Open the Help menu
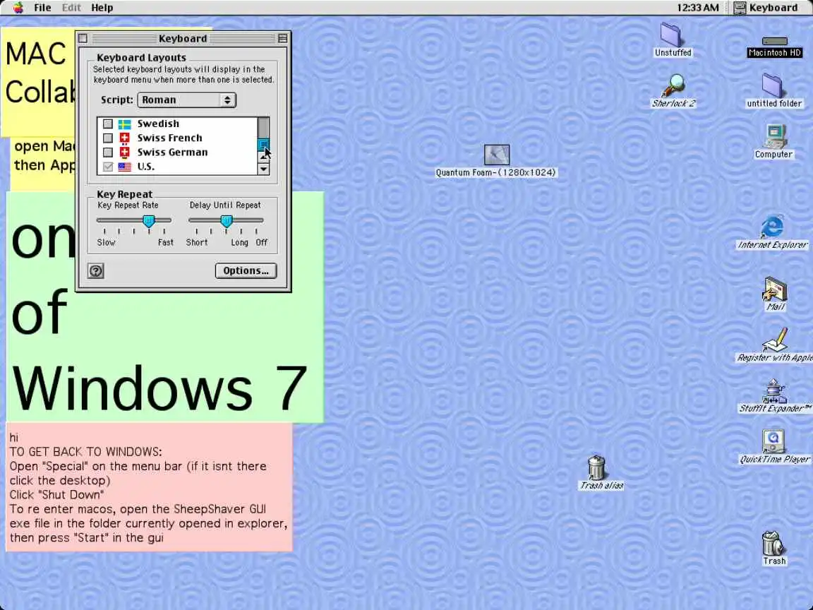Image resolution: width=813 pixels, height=610 pixels. pyautogui.click(x=102, y=7)
